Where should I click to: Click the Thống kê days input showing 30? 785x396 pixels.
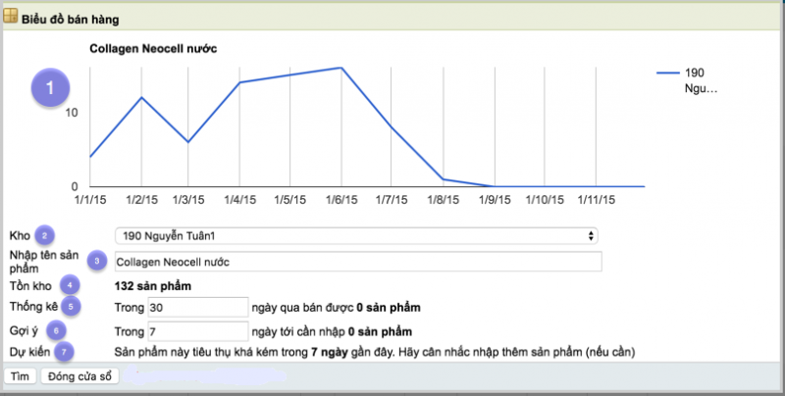(x=198, y=307)
